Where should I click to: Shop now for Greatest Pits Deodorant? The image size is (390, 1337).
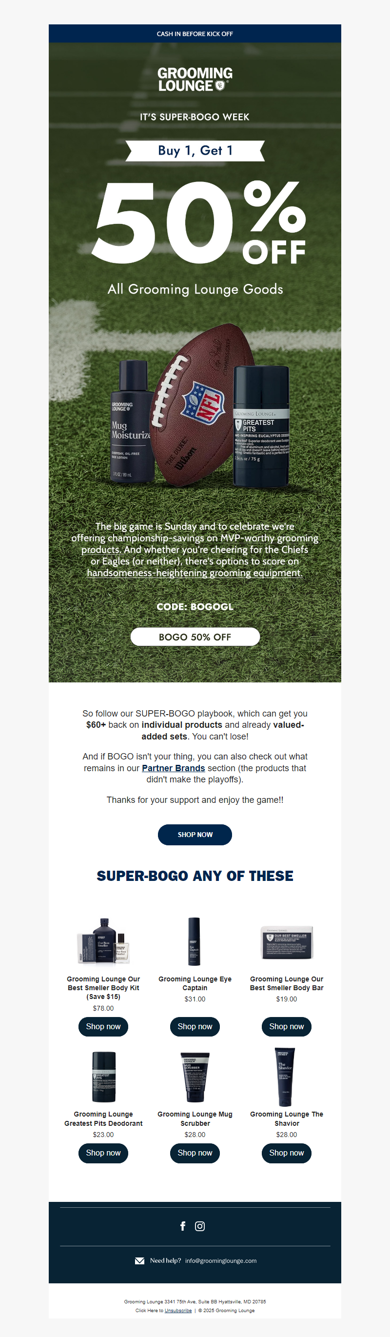pos(103,1153)
